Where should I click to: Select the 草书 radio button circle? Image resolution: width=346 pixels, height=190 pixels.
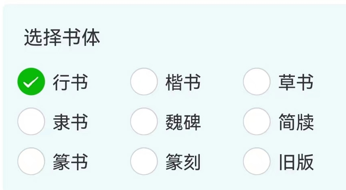tap(257, 82)
